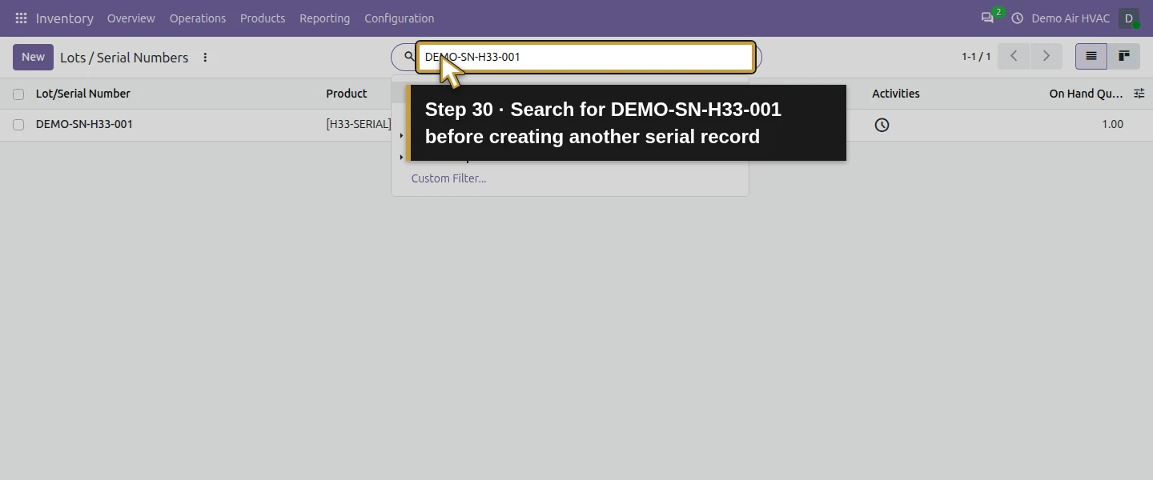
Task: Sort by Product column header
Action: click(347, 94)
